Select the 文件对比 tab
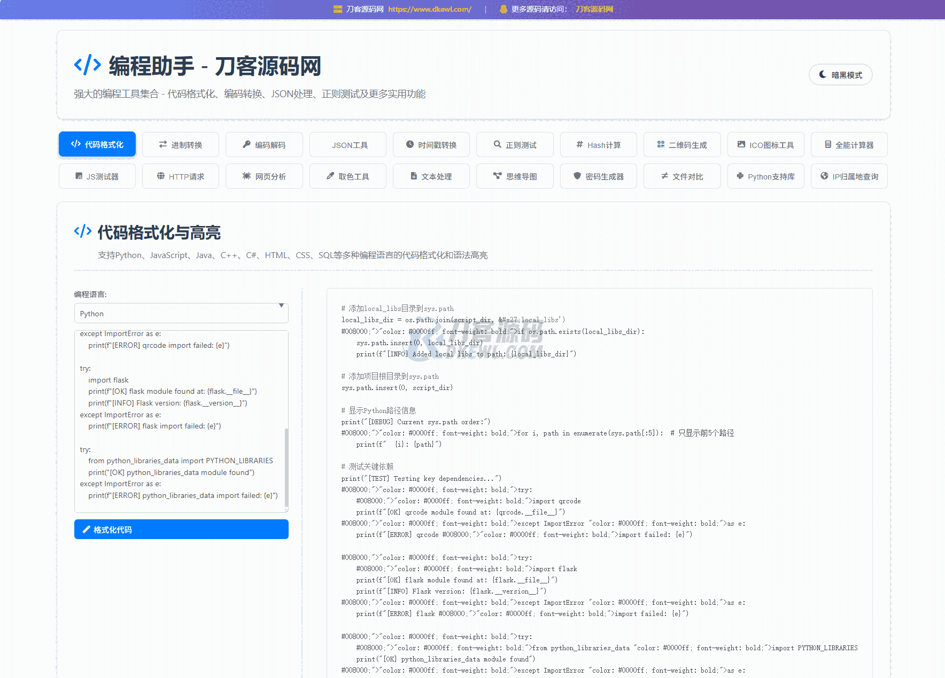Viewport: 945px width, 678px height. (681, 176)
